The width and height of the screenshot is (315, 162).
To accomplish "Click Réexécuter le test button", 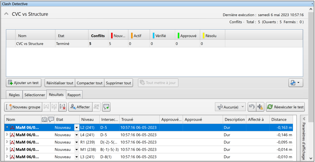I will pyautogui.click(x=285, y=107).
